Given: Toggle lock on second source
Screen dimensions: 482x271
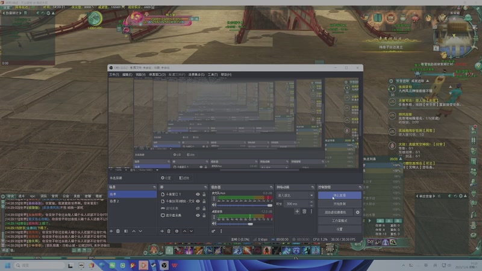Looking at the screenshot, I should point(204,201).
